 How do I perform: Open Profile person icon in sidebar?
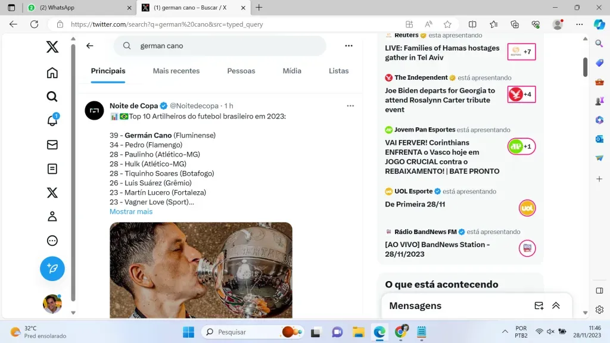[x=52, y=216]
